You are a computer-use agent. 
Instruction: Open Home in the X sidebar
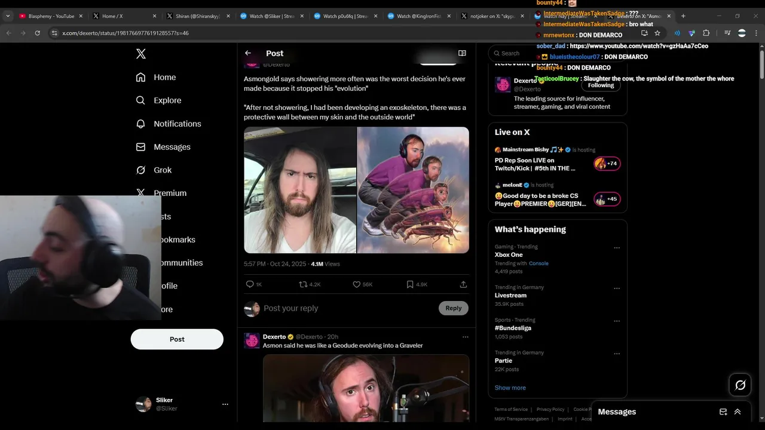(156, 77)
